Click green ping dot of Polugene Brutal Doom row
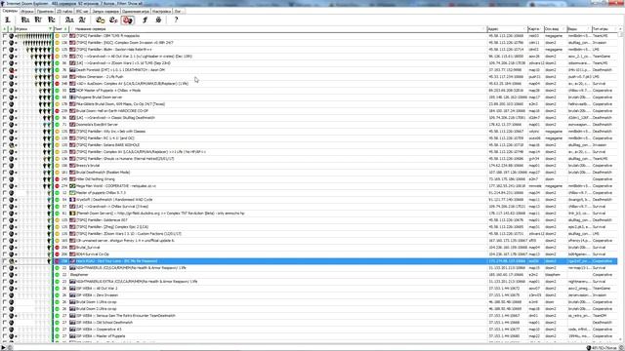This screenshot has width=625, height=351. point(57,97)
